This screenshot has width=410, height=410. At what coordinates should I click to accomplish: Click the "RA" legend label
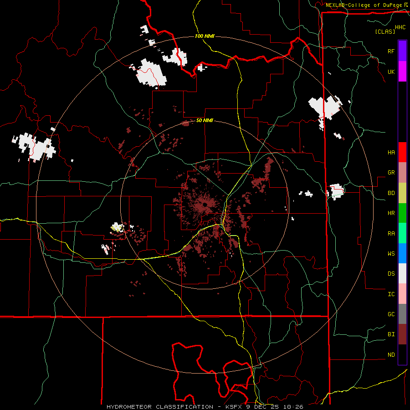[x=391, y=233]
